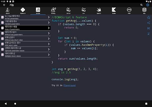Click the 'function getAvg(...values) {' line
152x107 pixels.
pyautogui.click(x=74, y=21)
